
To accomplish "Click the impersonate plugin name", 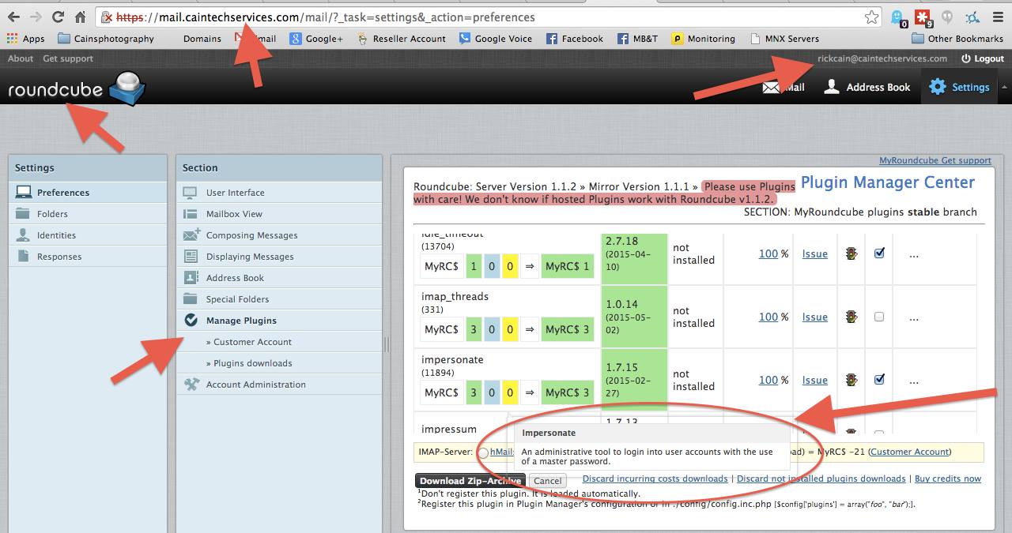I will pos(452,359).
